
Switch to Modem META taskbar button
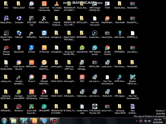coord(24,121)
